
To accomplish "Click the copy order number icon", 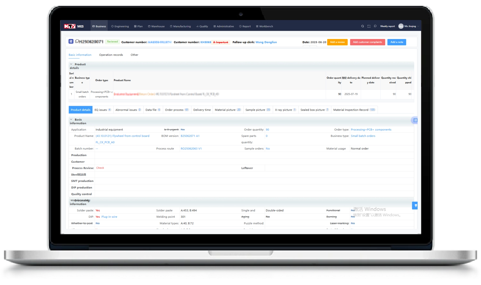I will click(x=77, y=41).
